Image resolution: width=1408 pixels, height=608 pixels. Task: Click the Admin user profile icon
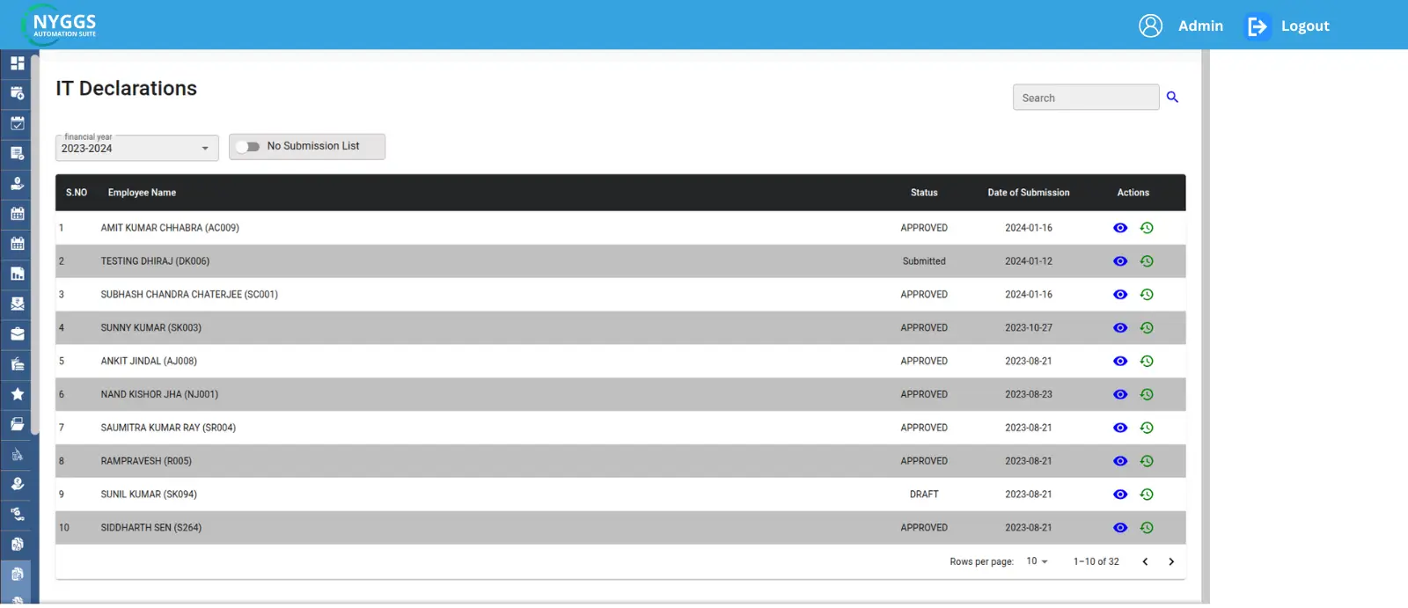pos(1150,26)
